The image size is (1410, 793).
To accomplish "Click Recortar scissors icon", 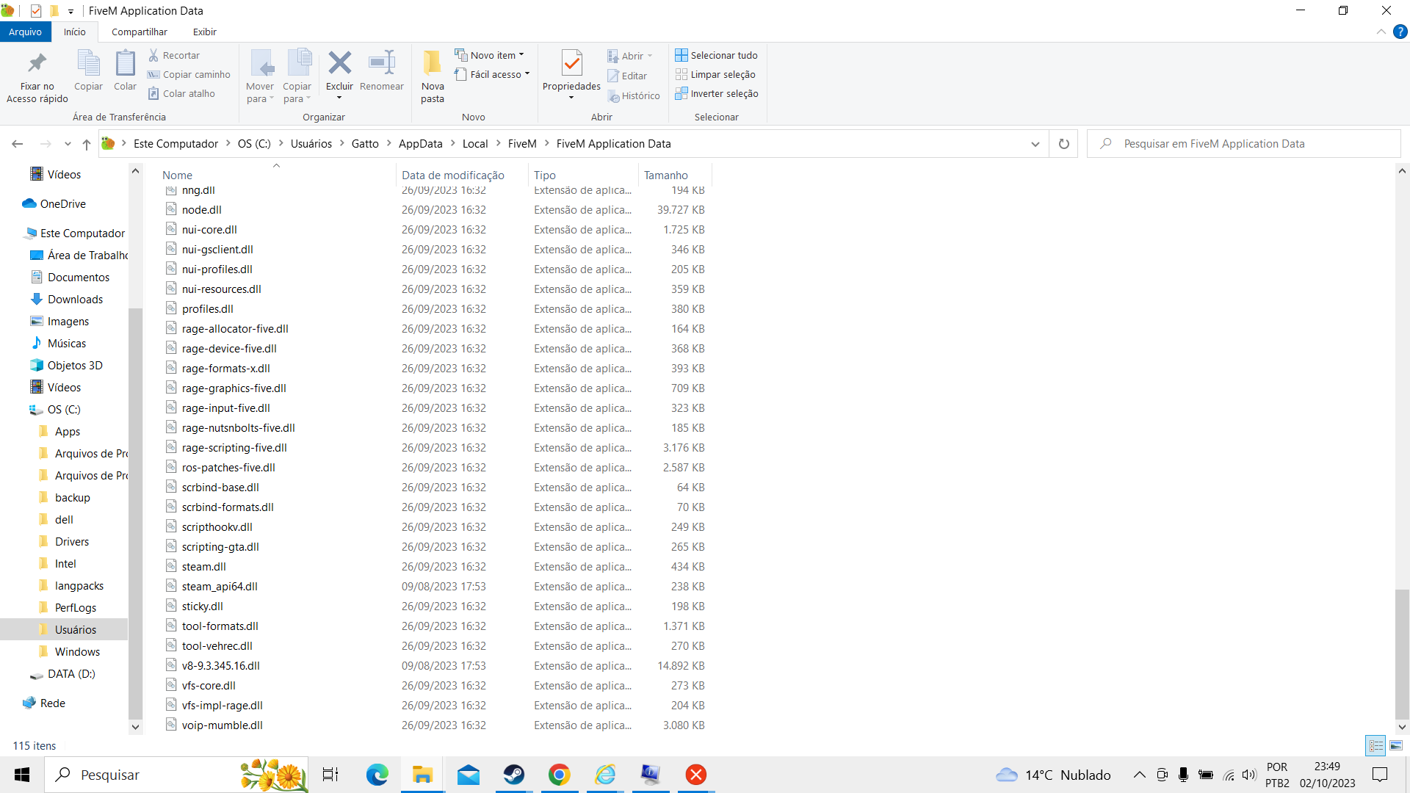I will 174,55.
